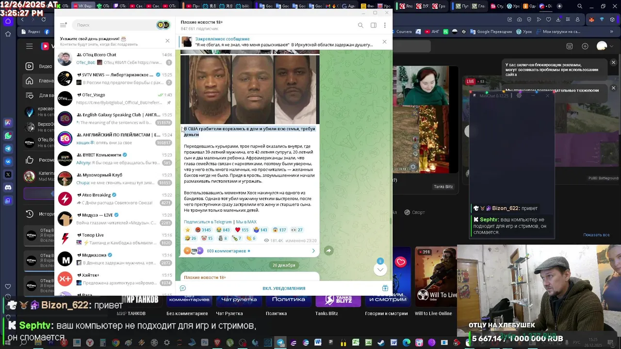Toggle screaming reaction with 137 count
This screenshot has width=621, height=349.
coord(279,230)
